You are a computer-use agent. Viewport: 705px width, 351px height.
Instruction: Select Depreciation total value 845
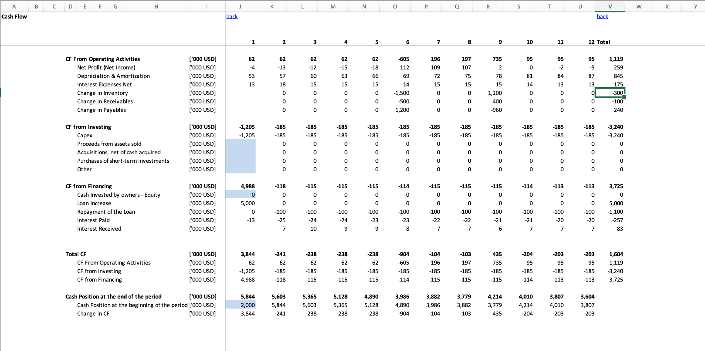point(619,76)
